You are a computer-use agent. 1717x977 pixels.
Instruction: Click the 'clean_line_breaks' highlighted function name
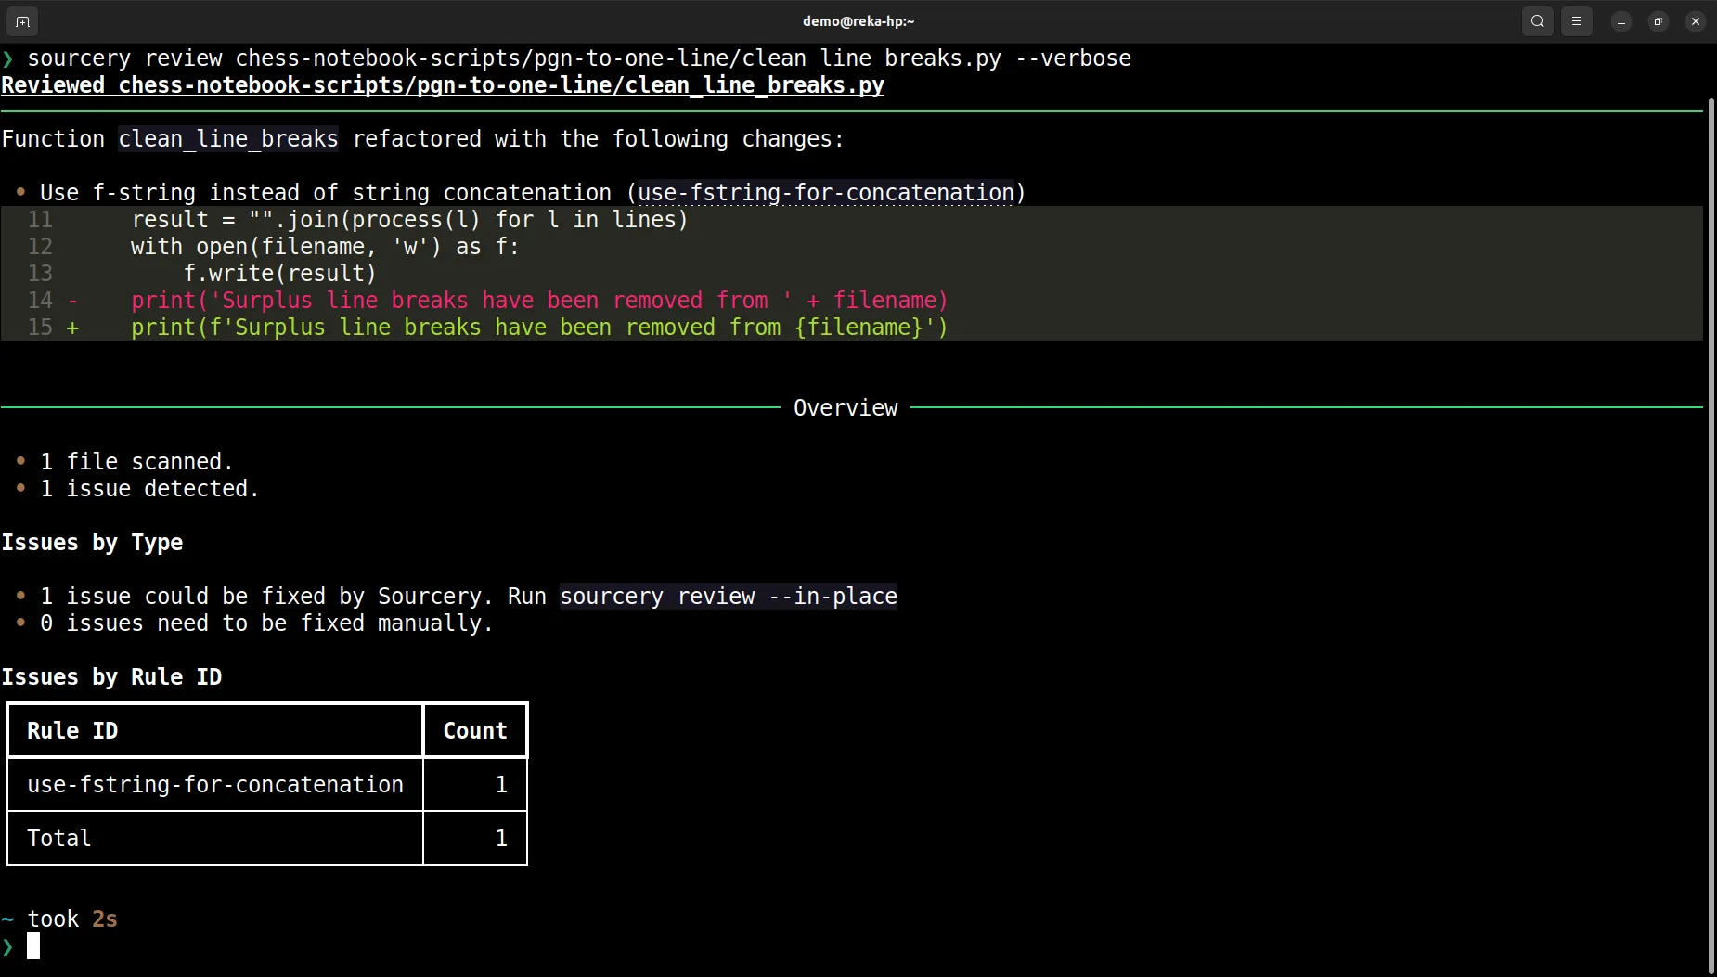click(x=227, y=138)
